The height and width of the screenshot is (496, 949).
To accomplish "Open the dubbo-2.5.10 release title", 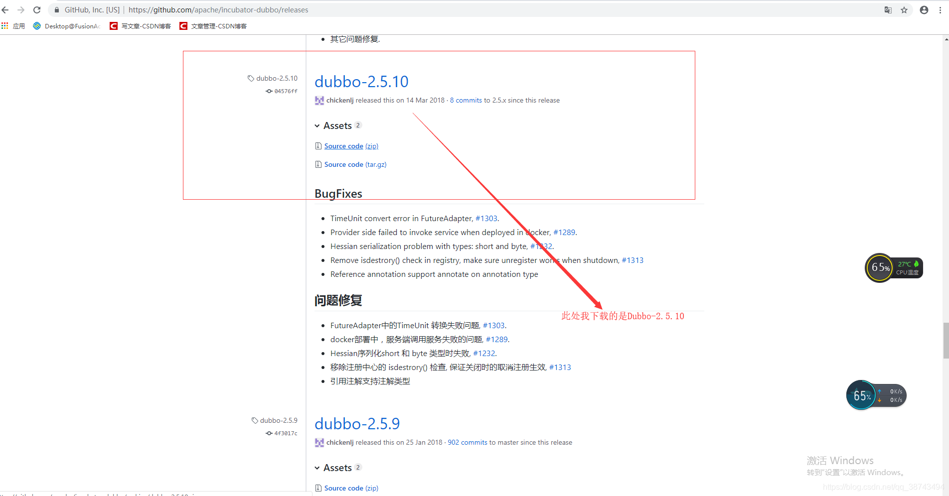I will coord(361,82).
